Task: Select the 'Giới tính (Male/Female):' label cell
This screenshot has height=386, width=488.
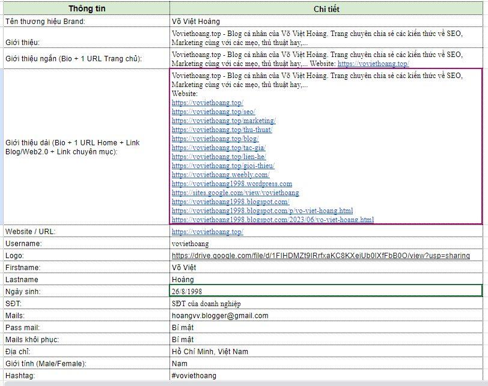Action: click(87, 363)
